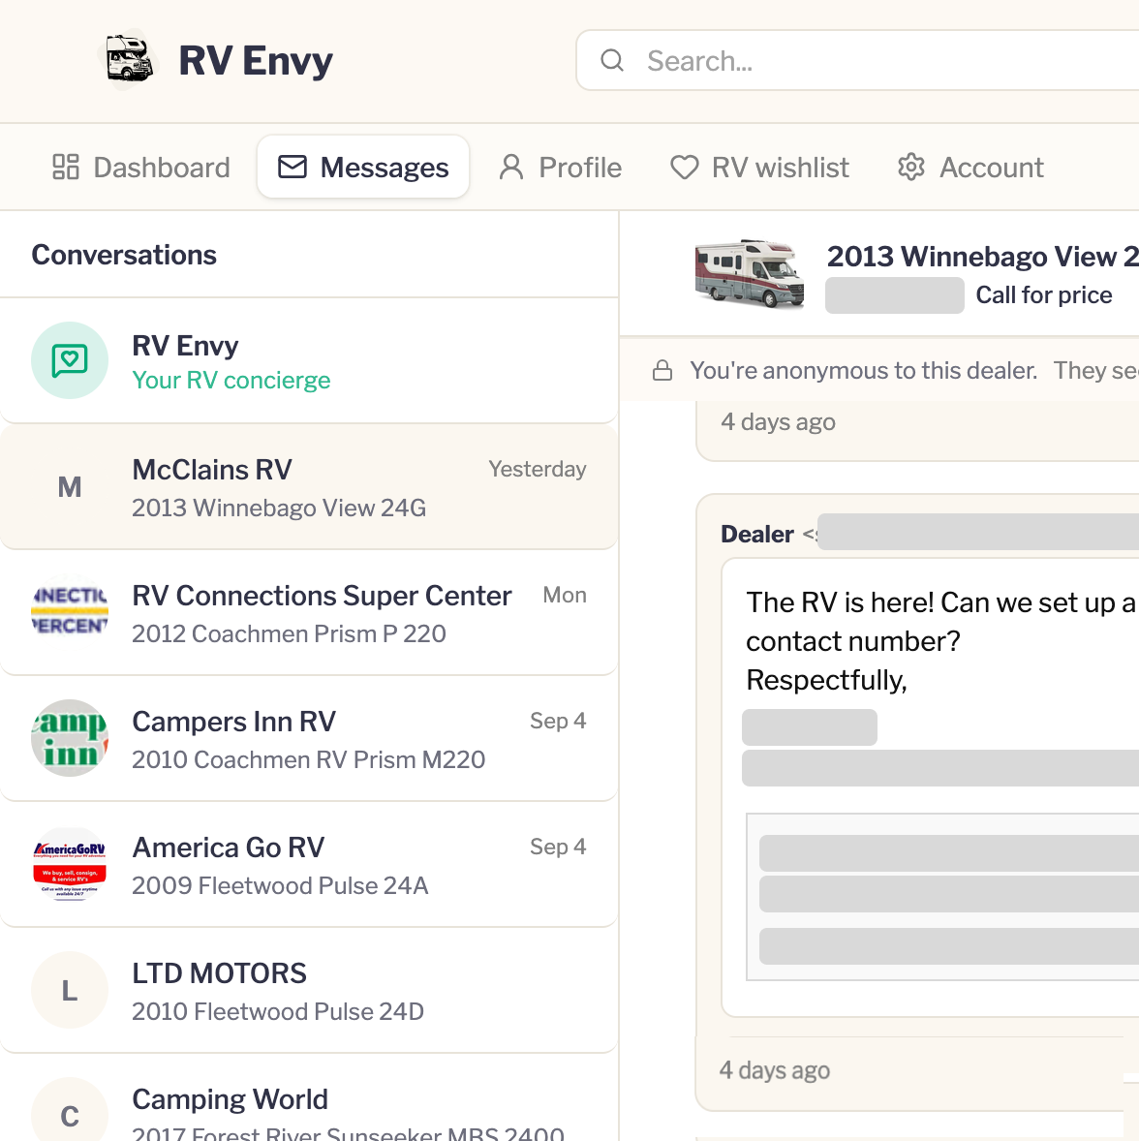The height and width of the screenshot is (1141, 1139).
Task: Click the Search input field
Action: [857, 60]
